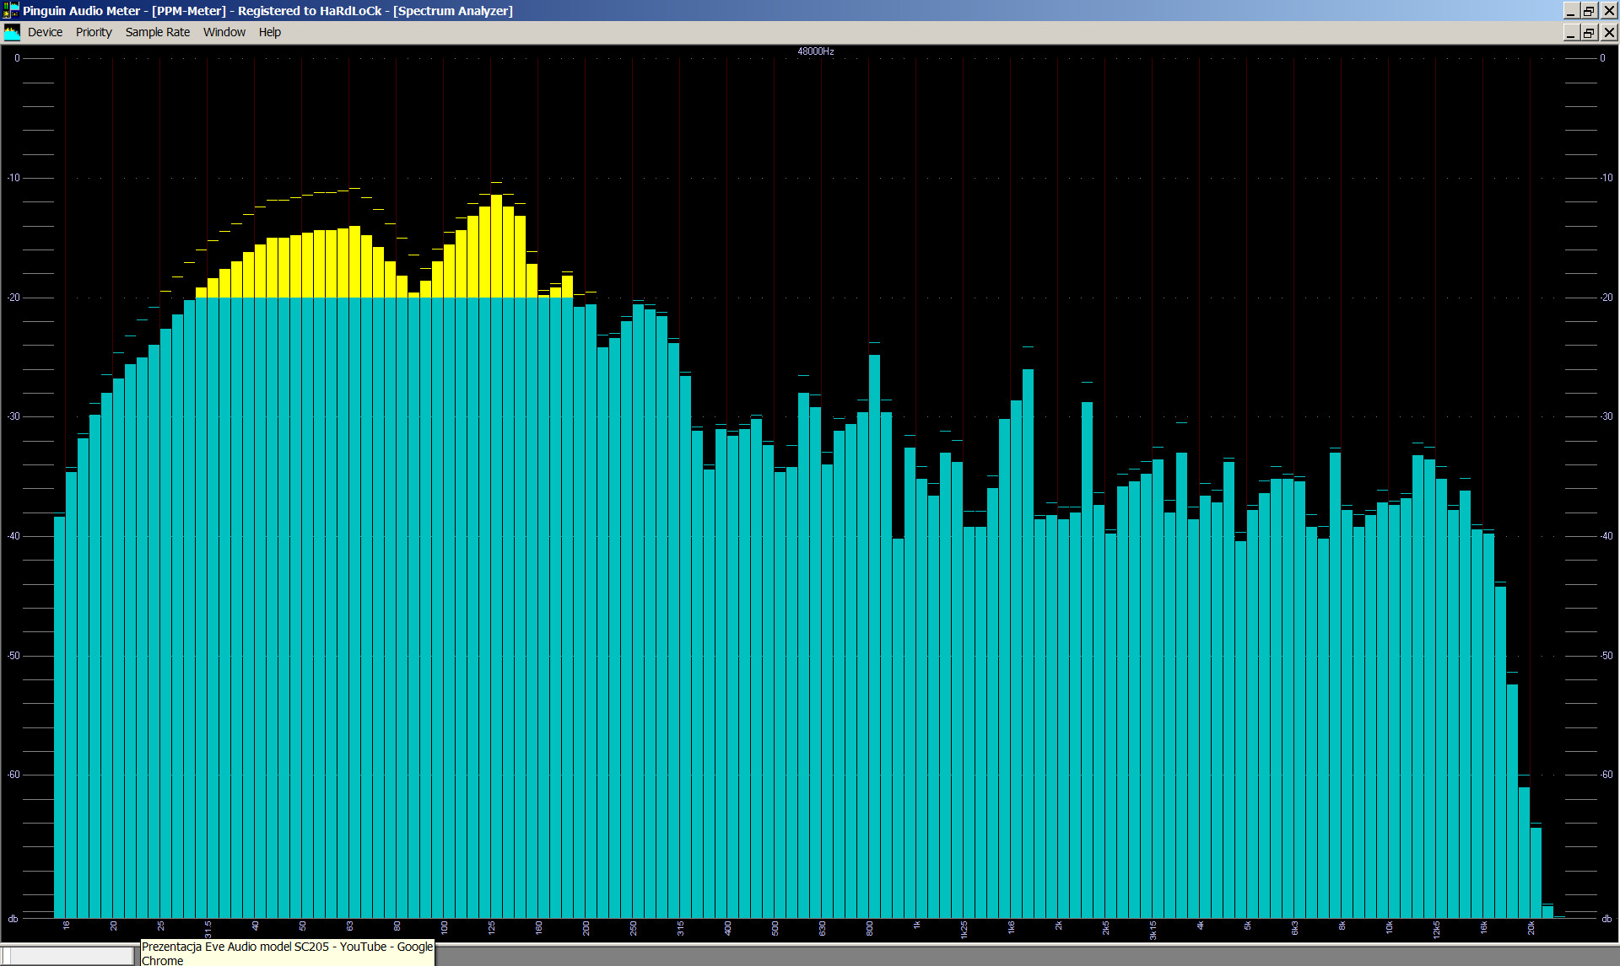Restore the inner Spectrum Analyzer child window

[x=1589, y=32]
